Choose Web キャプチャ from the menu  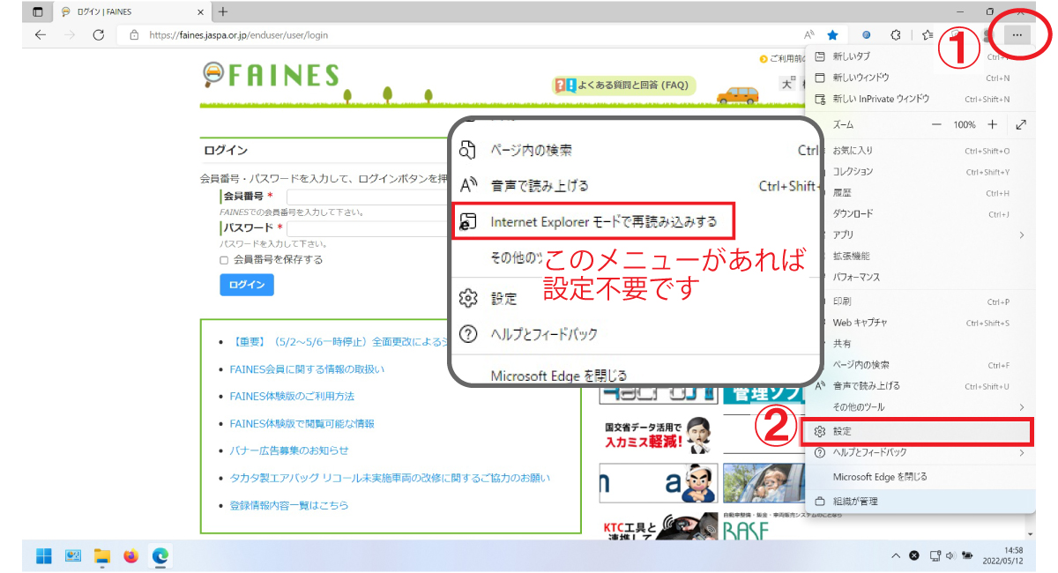click(x=920, y=323)
